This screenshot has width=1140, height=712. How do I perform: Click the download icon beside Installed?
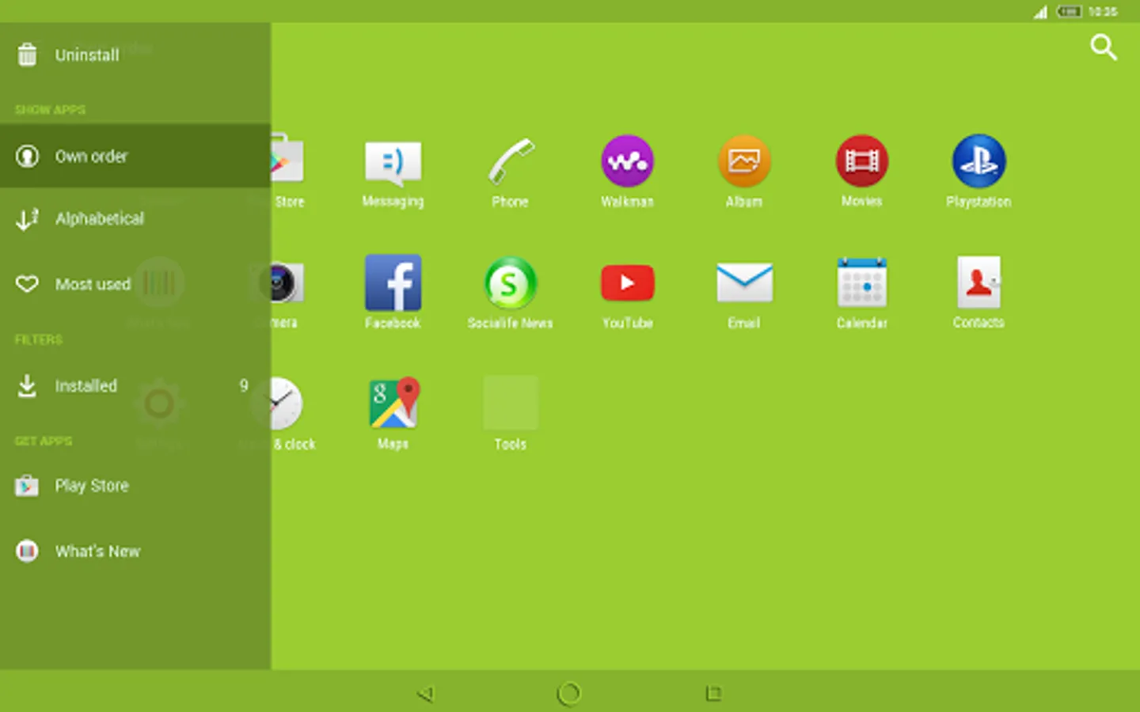(27, 386)
